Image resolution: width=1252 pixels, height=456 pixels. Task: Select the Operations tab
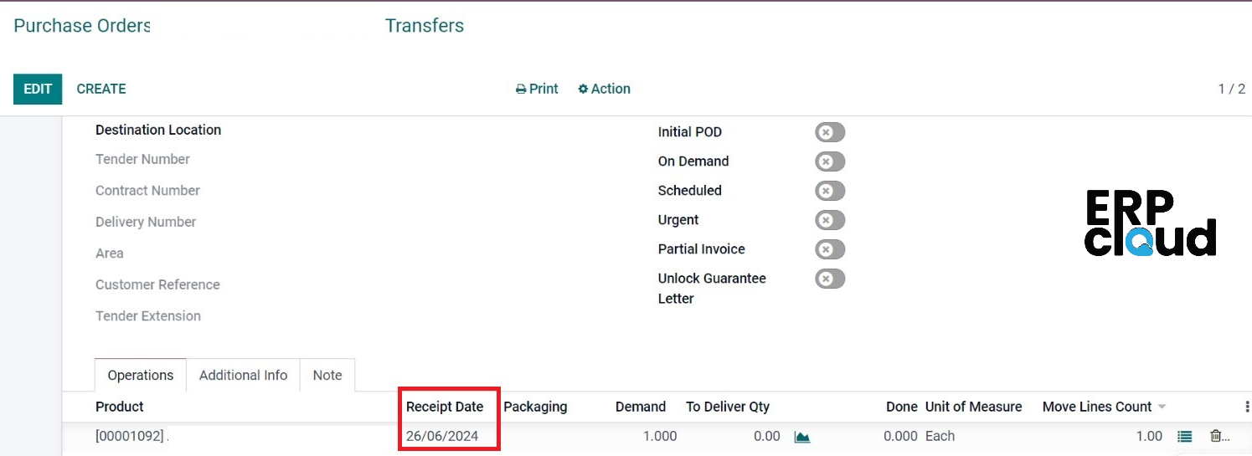(141, 376)
